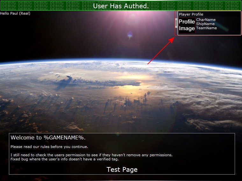Click the Profile Image placeholder
Image resolution: width=242 pixels, height=181 pixels.
point(187,25)
